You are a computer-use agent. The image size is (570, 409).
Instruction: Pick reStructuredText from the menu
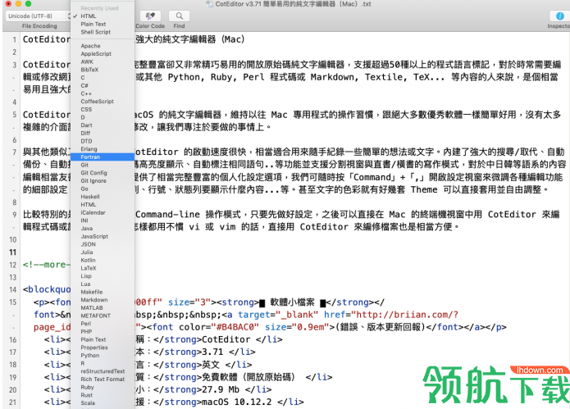[103, 371]
